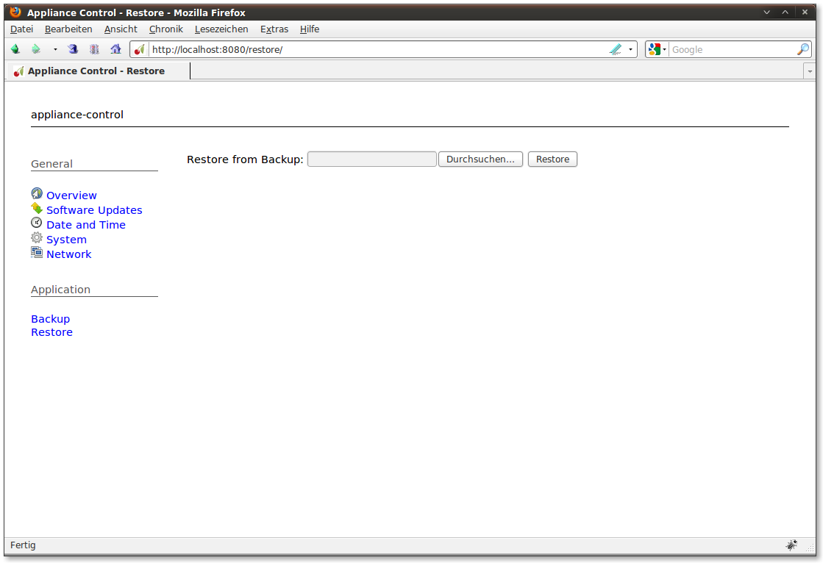Go forward with the forward arrow icon

tap(36, 49)
